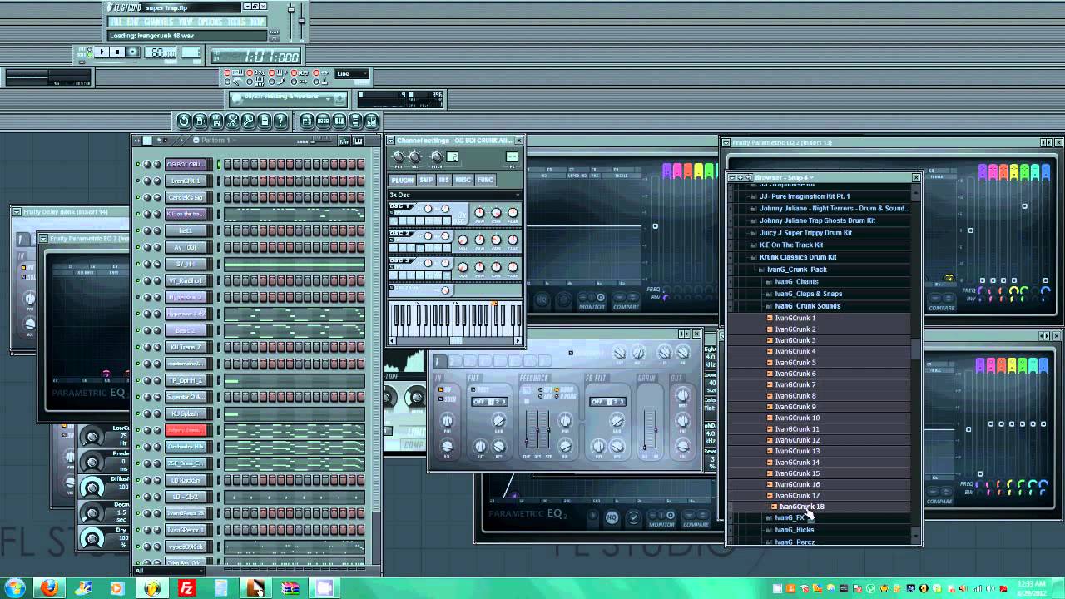Start playback with the play button

(102, 52)
